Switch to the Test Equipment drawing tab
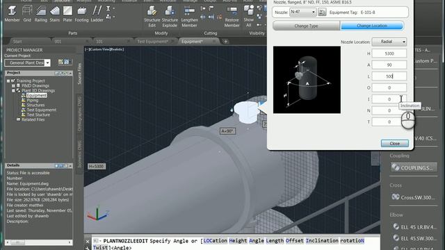 (x=153, y=42)
